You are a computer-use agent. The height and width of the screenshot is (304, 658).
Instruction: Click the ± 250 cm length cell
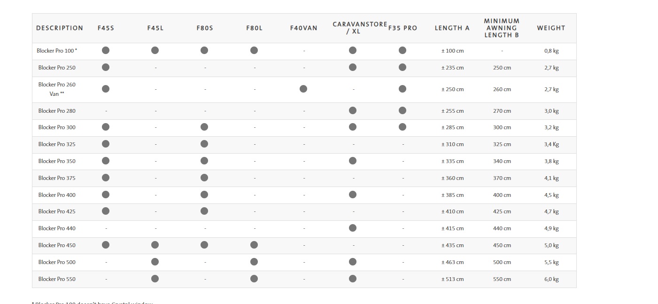click(x=452, y=89)
